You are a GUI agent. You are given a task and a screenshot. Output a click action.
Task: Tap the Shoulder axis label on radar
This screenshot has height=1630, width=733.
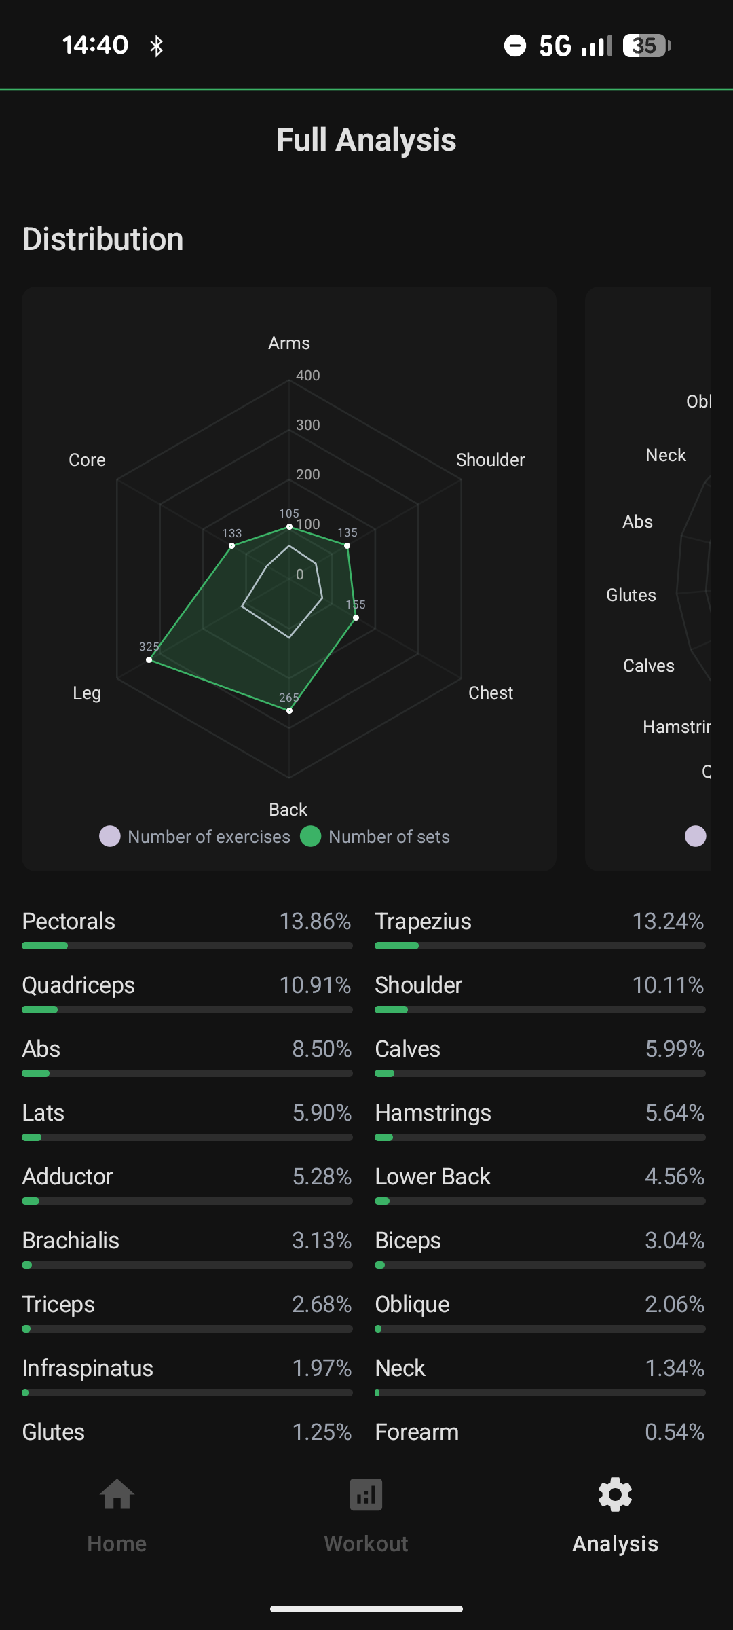coord(490,460)
